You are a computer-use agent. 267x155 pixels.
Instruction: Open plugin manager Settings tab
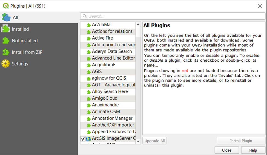point(39,64)
